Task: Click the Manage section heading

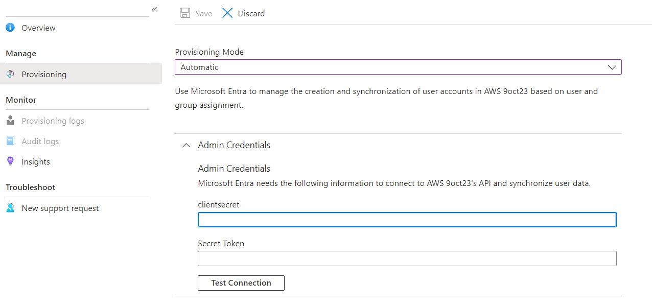Action: pyautogui.click(x=21, y=54)
